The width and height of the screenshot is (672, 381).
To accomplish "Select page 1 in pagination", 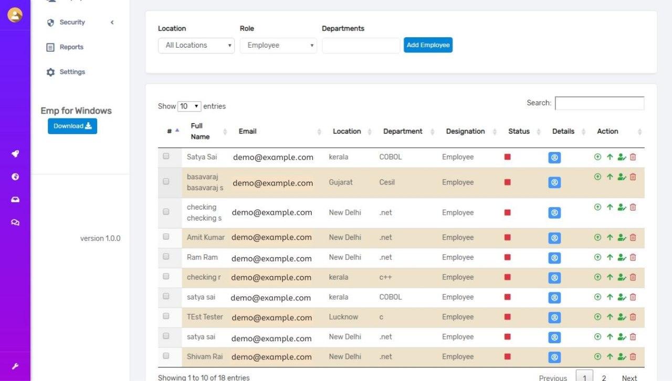I will point(584,376).
